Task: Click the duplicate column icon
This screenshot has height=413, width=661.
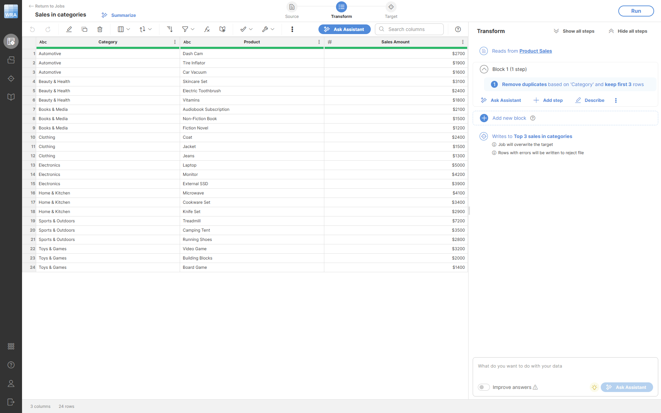Action: 84,29
